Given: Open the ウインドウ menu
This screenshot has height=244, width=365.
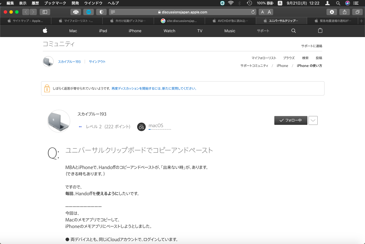Looking at the screenshot, I should coord(94,3).
